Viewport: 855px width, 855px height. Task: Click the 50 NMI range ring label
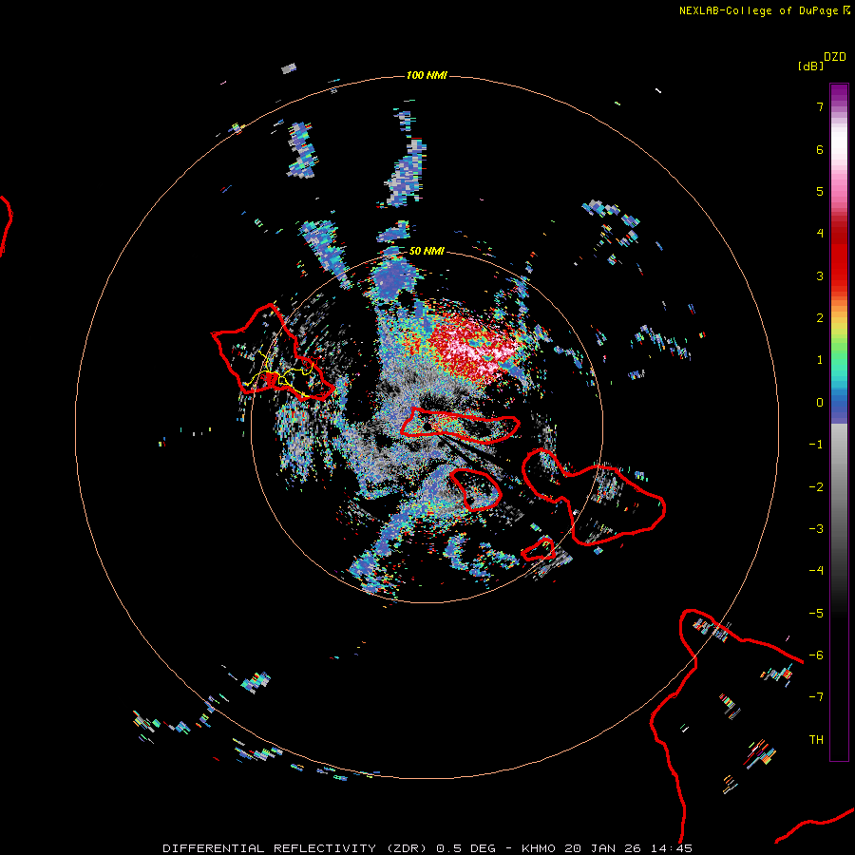pyautogui.click(x=427, y=251)
